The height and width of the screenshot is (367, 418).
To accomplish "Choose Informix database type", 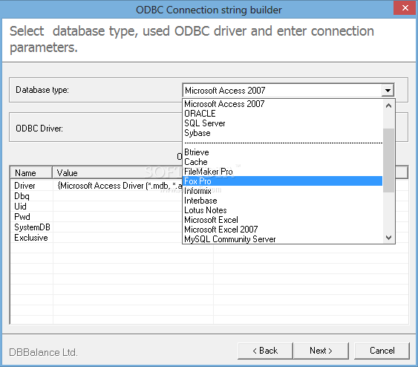I will pos(283,191).
